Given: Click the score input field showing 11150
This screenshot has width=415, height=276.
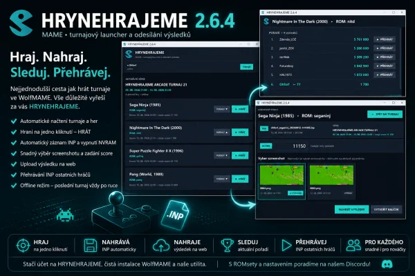Looking at the screenshot, I should point(291,146).
